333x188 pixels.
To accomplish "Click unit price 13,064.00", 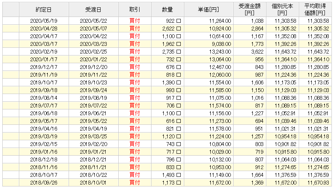I will [x=220, y=59].
